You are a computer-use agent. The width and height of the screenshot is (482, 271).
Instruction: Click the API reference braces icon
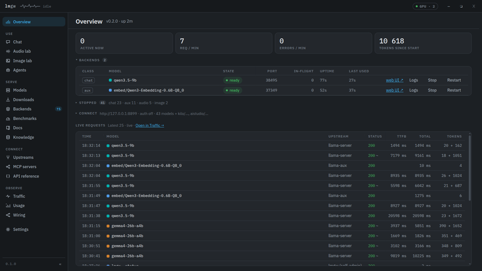coord(8,176)
